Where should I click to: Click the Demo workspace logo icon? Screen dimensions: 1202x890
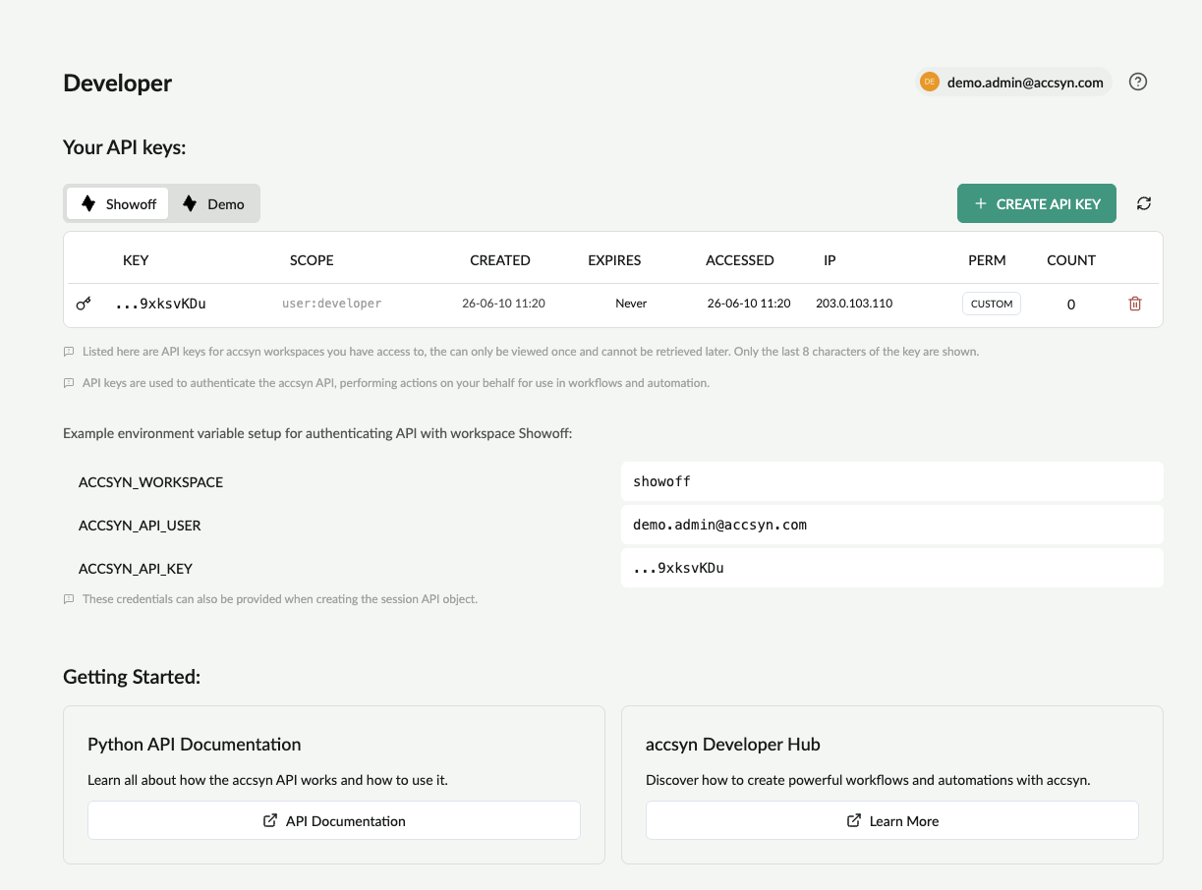tap(190, 203)
